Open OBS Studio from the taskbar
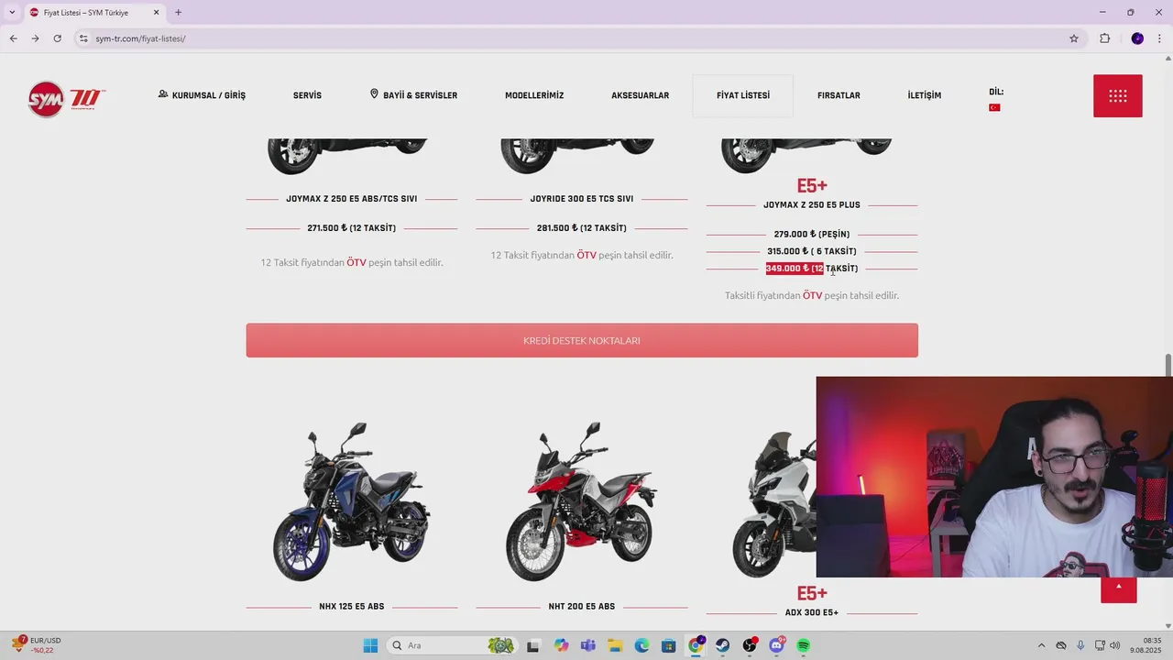Screen dimensions: 1173x660 [x=750, y=645]
